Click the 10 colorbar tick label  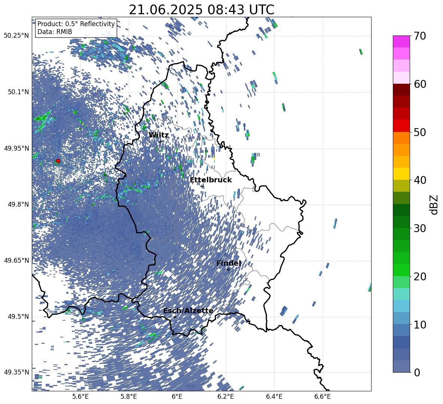click(420, 324)
